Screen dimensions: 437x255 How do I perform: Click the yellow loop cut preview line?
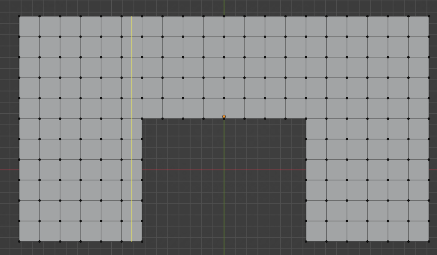pyautogui.click(x=132, y=129)
